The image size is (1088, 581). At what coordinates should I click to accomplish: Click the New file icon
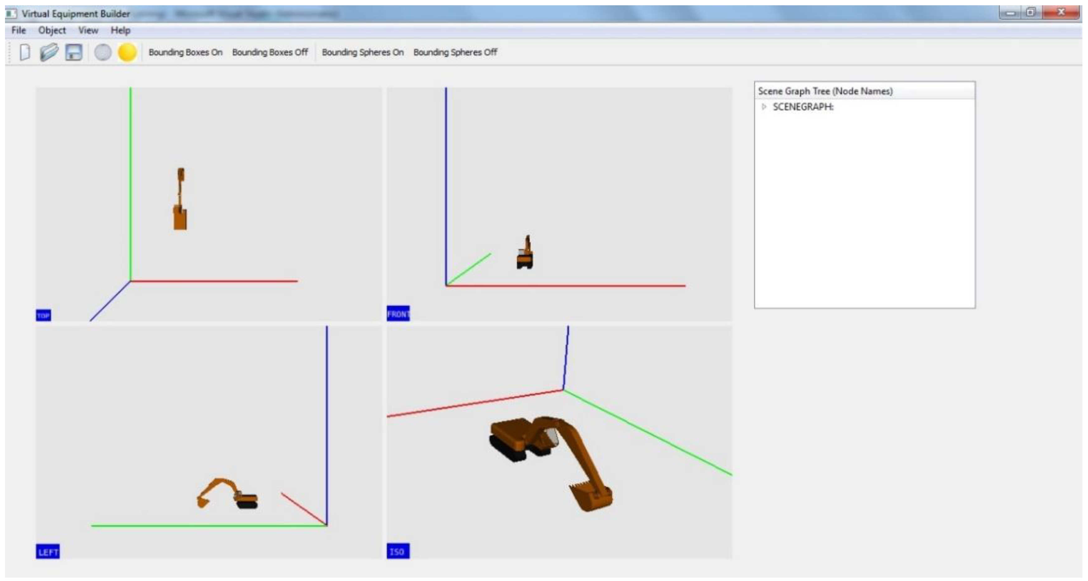pos(25,53)
